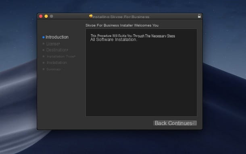Screen dimensions: 246x154
Task: Click the installer package icon in title bar
Action: pyautogui.click(x=90, y=16)
